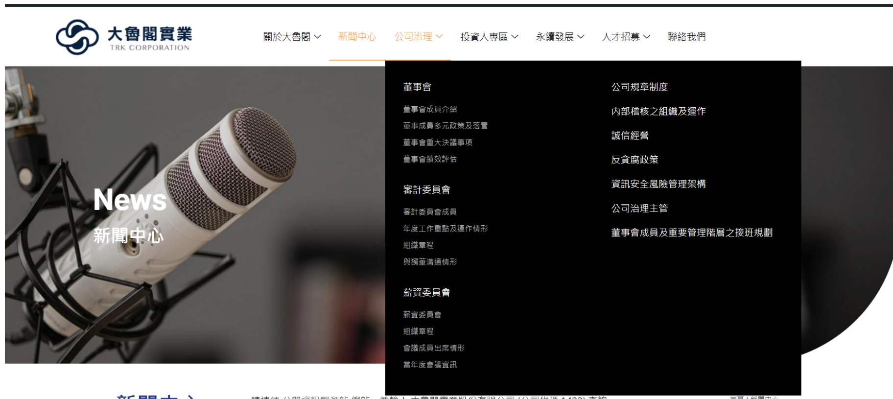Open the 董事會 section heading
The height and width of the screenshot is (399, 893).
(x=417, y=87)
